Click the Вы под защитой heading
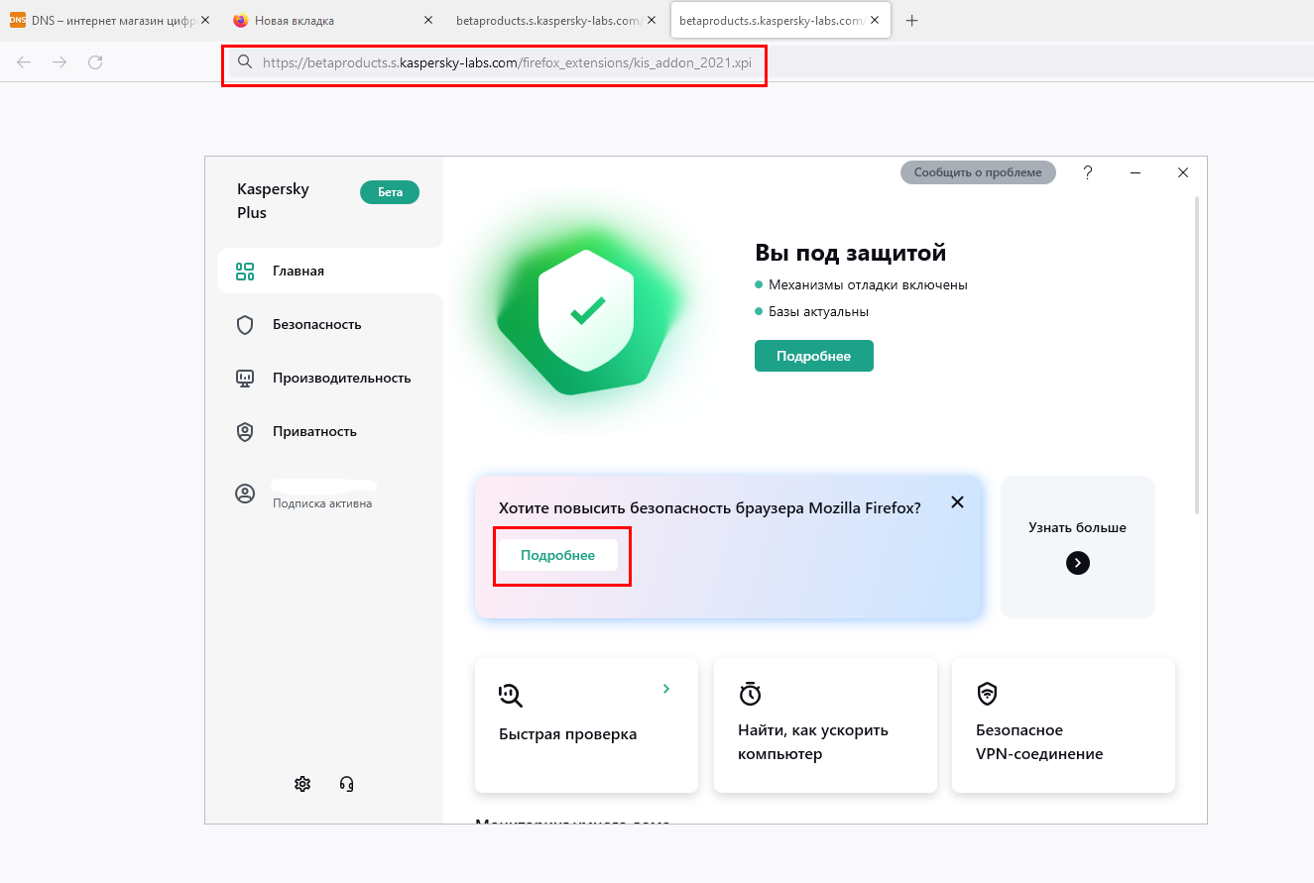Image resolution: width=1314 pixels, height=883 pixels. point(851,253)
